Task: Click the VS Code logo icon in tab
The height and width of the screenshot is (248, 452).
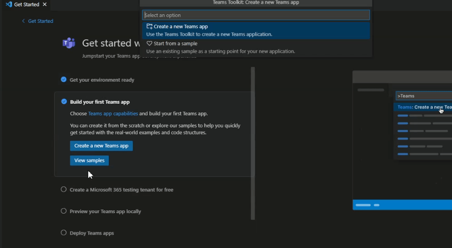Action: (x=9, y=4)
